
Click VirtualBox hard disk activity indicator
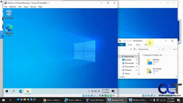tap(83, 96)
